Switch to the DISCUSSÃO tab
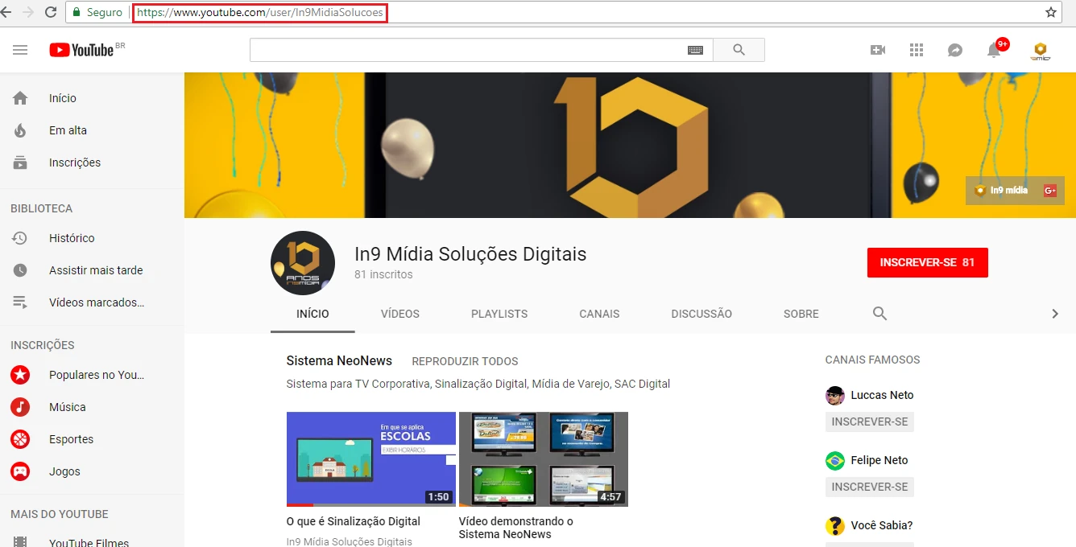1076x547 pixels. (701, 314)
